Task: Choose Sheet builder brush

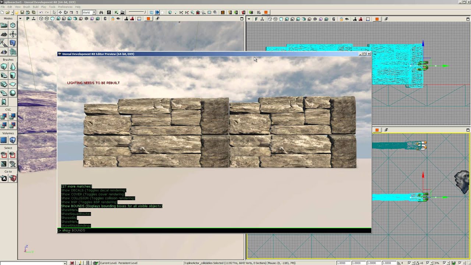Action: (x=13, y=84)
